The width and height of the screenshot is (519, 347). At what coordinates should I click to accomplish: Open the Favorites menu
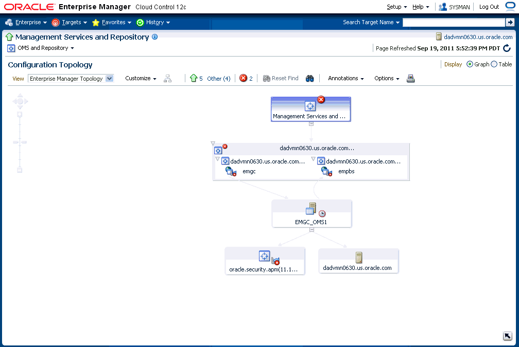tap(116, 22)
